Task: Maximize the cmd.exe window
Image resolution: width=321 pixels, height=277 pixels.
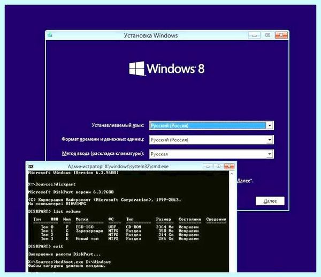Action: pyautogui.click(x=218, y=166)
